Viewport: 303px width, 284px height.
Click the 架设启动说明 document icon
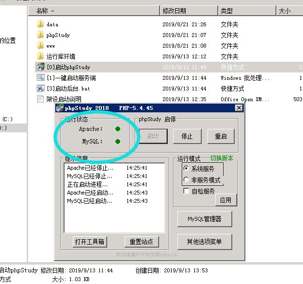(x=41, y=99)
